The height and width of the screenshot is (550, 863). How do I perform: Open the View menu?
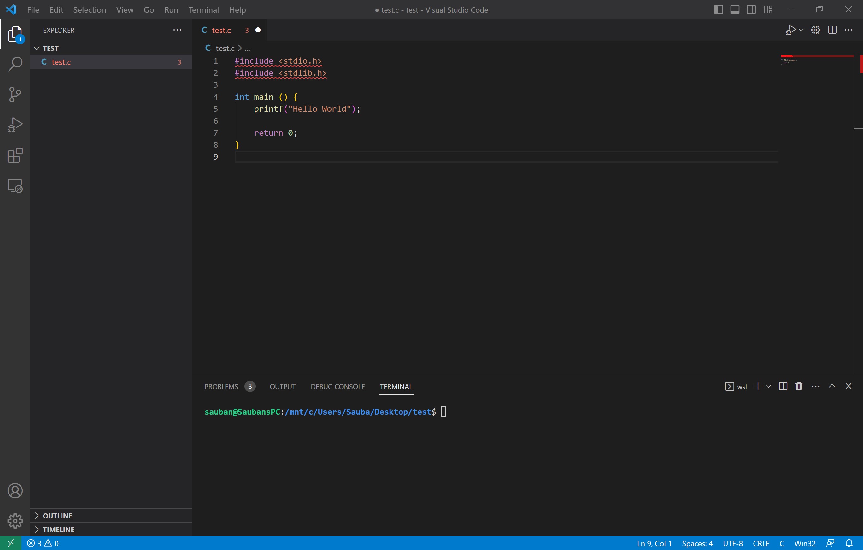click(125, 10)
